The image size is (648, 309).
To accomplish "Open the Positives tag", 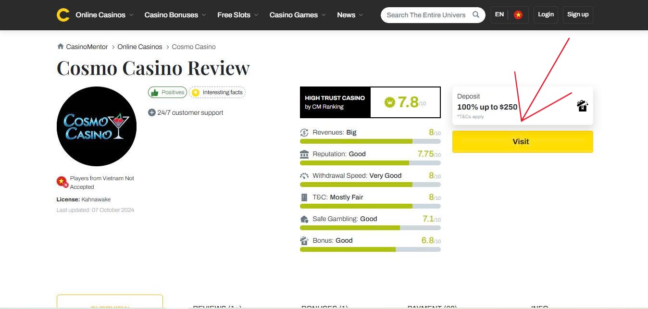I will tap(167, 92).
